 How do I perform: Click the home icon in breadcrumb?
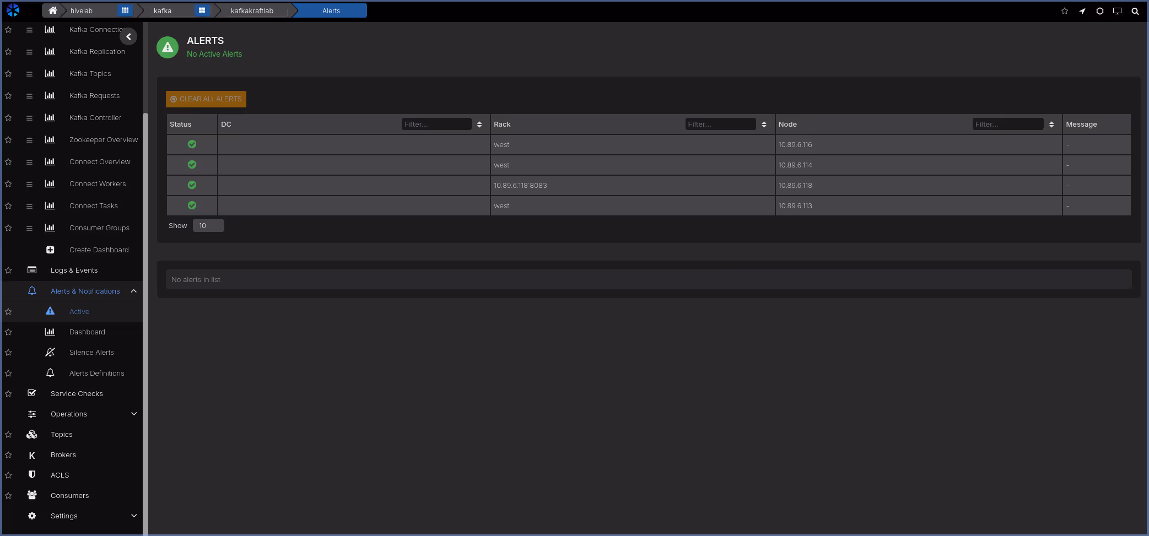point(53,10)
